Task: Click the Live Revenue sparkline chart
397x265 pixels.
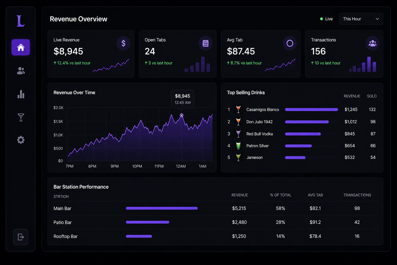Action: coord(111,65)
